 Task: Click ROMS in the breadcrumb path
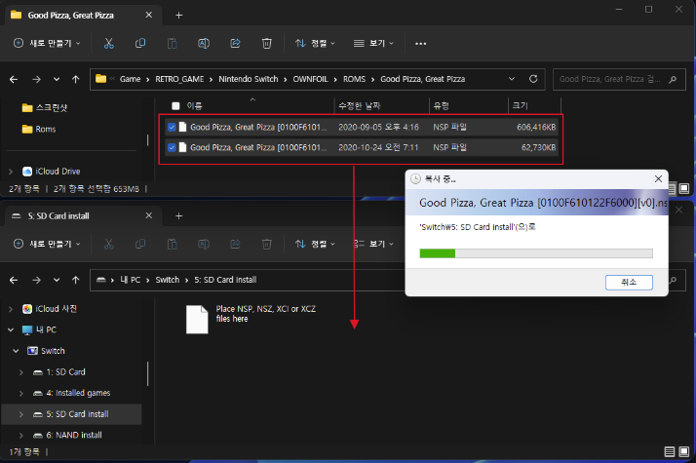(x=354, y=79)
